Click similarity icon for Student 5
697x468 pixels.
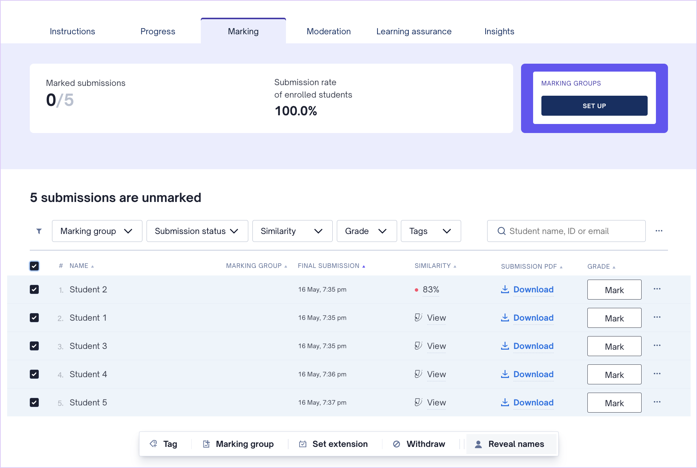(x=418, y=402)
